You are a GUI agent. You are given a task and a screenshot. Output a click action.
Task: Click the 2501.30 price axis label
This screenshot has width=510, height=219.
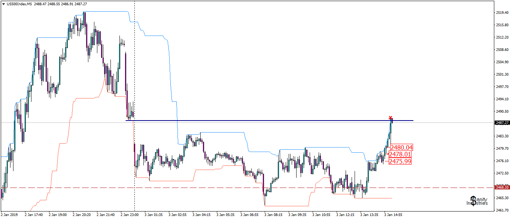pyautogui.click(x=501, y=74)
